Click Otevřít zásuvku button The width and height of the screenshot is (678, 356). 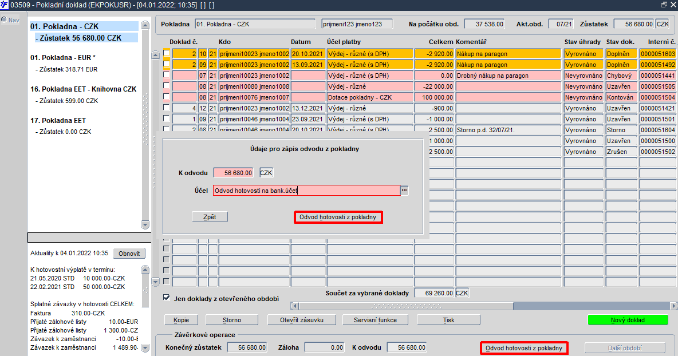302,320
